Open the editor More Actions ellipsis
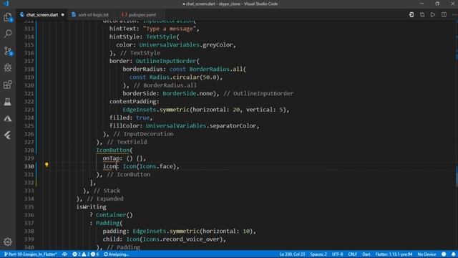This screenshot has width=458, height=258. pos(454,14)
